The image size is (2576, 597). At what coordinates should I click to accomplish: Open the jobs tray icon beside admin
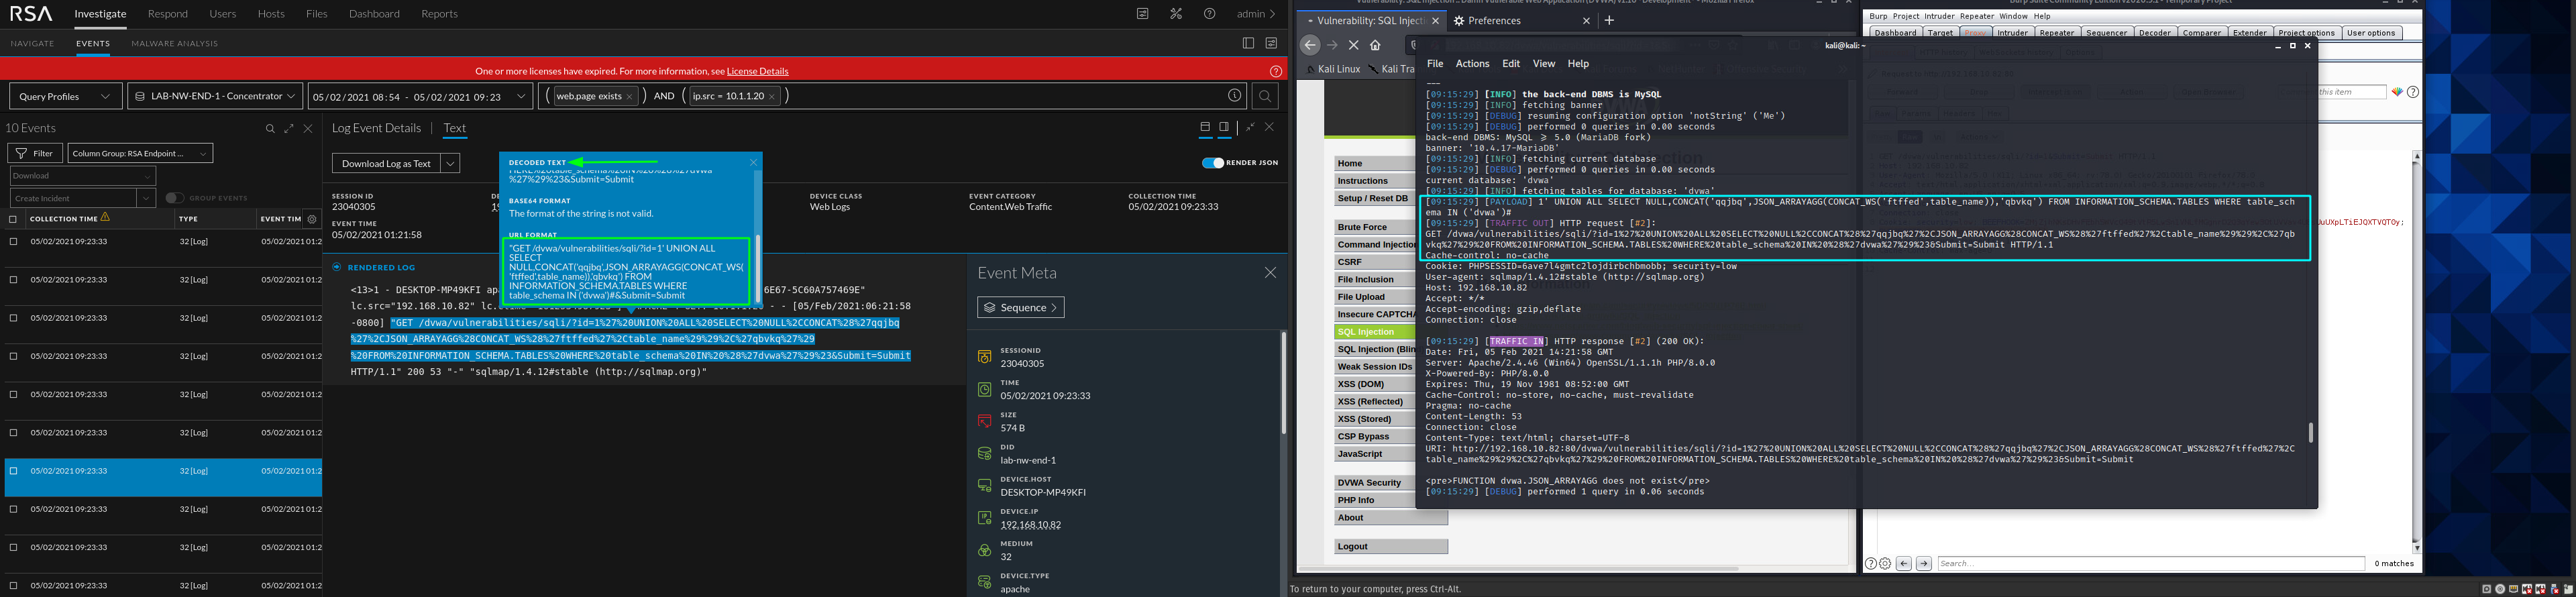(1142, 14)
